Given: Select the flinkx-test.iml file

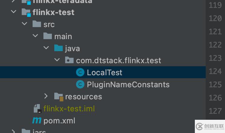Looking at the screenshot, I should pos(69,109).
